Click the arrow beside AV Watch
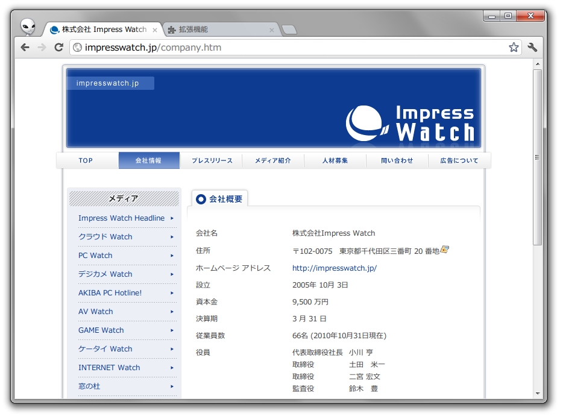Viewport: 563px width, 419px height. tap(172, 312)
